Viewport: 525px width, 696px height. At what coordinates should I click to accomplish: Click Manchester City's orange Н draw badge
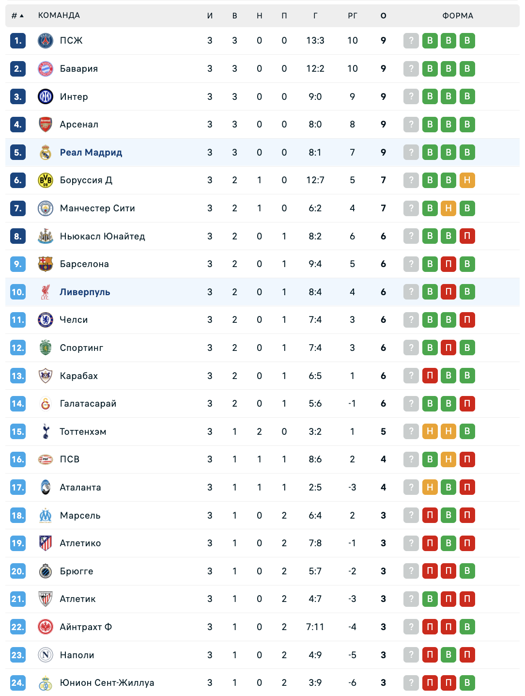448,208
